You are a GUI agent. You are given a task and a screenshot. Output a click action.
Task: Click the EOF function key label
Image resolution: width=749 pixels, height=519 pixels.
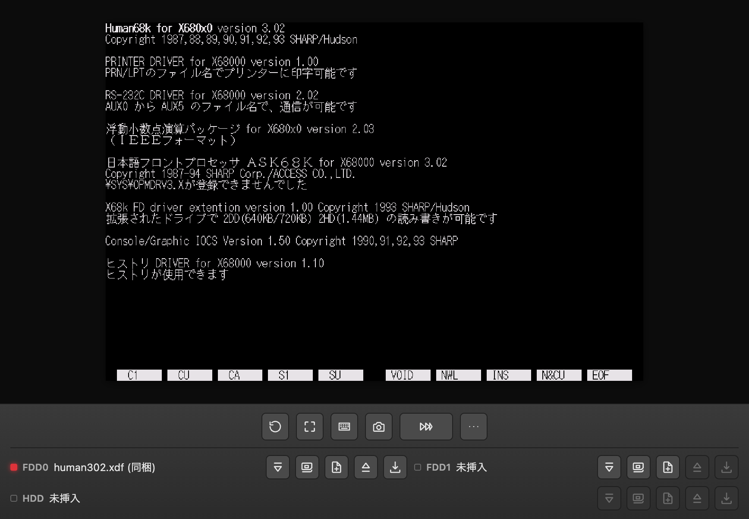point(610,375)
